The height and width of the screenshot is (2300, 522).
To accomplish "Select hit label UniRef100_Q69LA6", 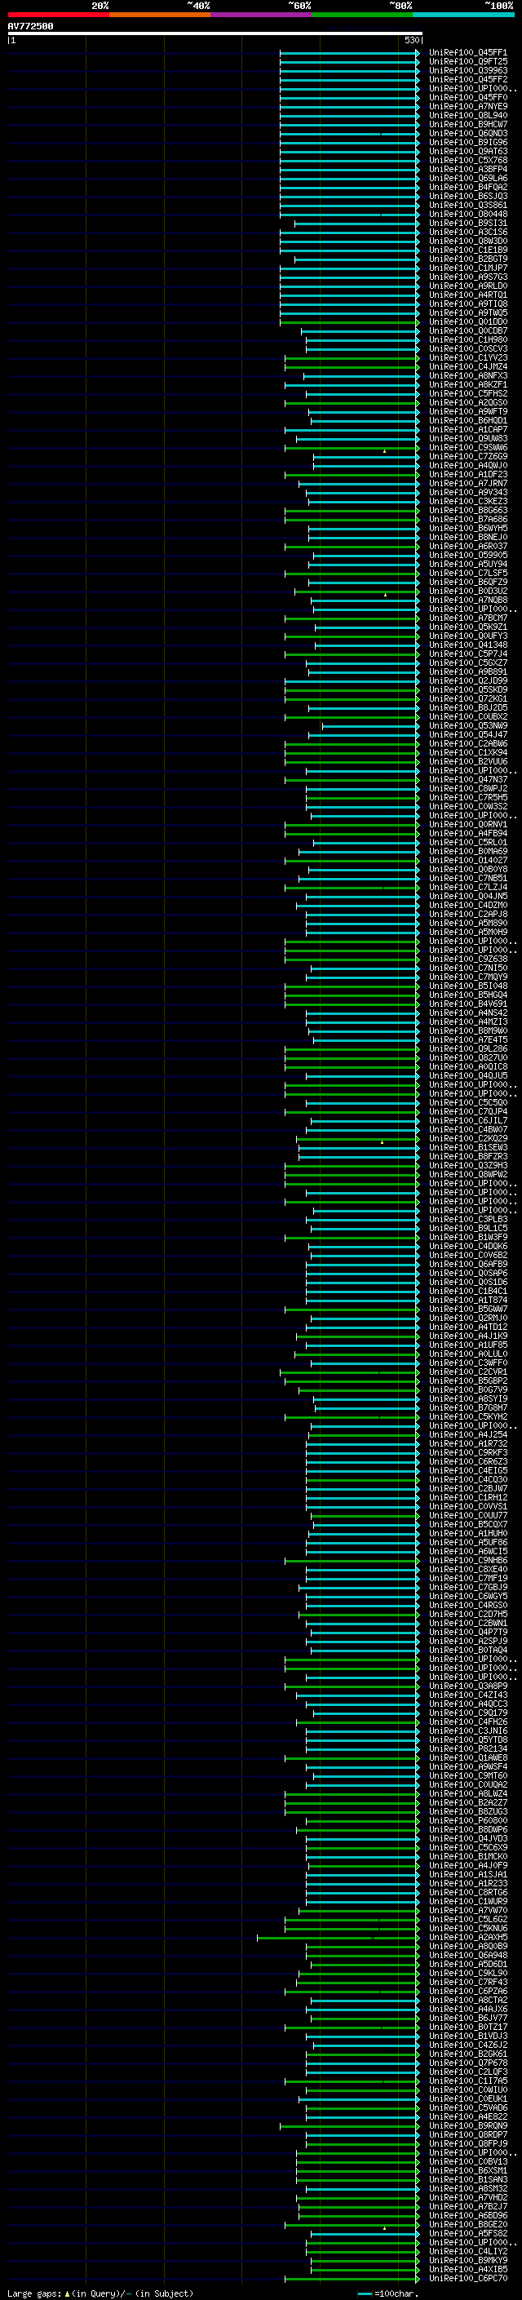I will 468,178.
